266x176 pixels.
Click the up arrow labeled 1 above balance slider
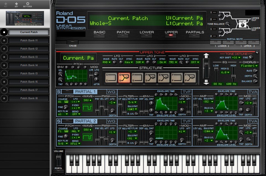pos(206,56)
